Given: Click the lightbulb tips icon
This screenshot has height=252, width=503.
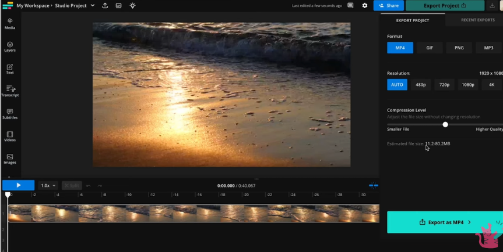Looking at the screenshot, I should pyautogui.click(x=132, y=6).
